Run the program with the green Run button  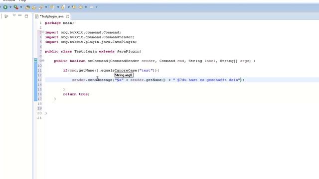(5, 7)
